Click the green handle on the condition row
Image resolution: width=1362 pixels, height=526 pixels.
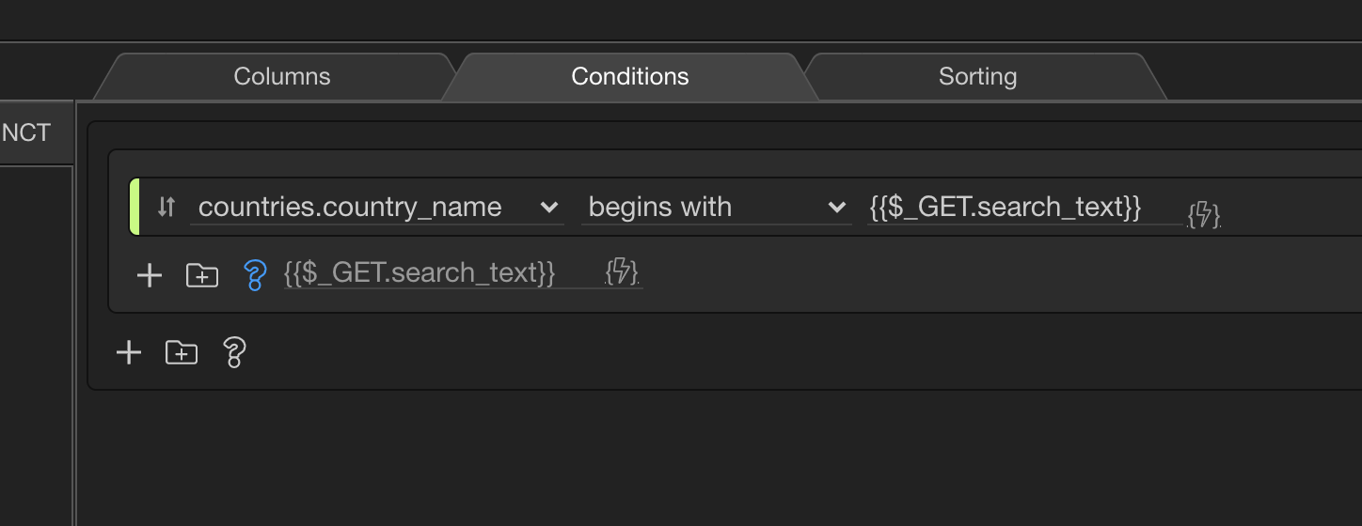[134, 207]
